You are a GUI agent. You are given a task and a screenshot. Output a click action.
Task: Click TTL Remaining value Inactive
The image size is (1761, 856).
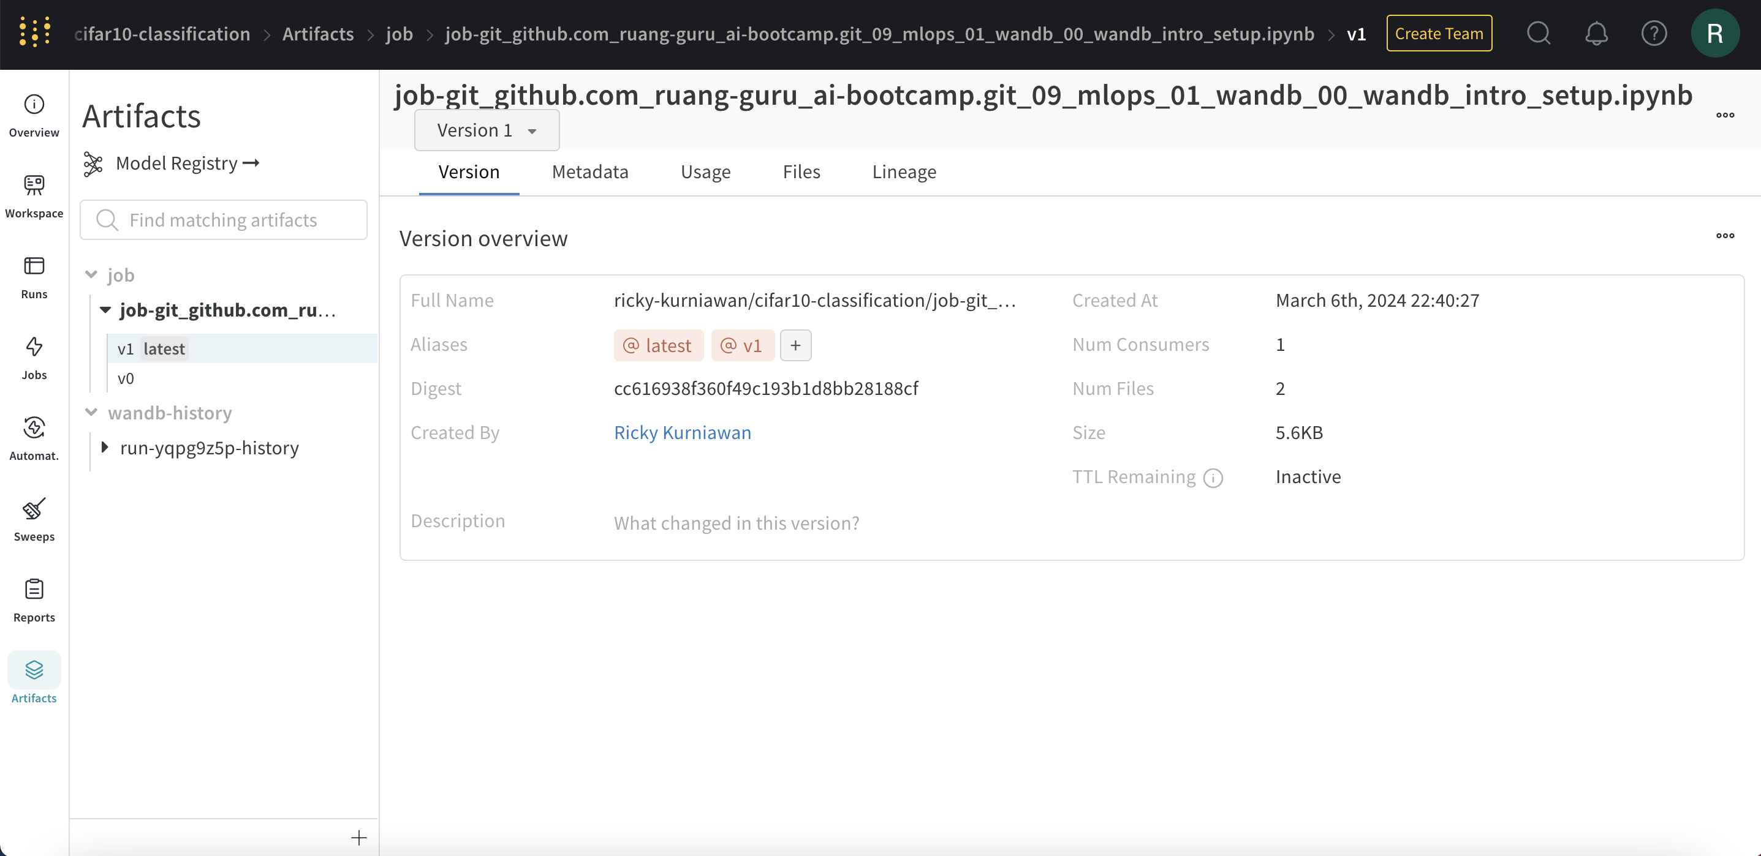1308,476
